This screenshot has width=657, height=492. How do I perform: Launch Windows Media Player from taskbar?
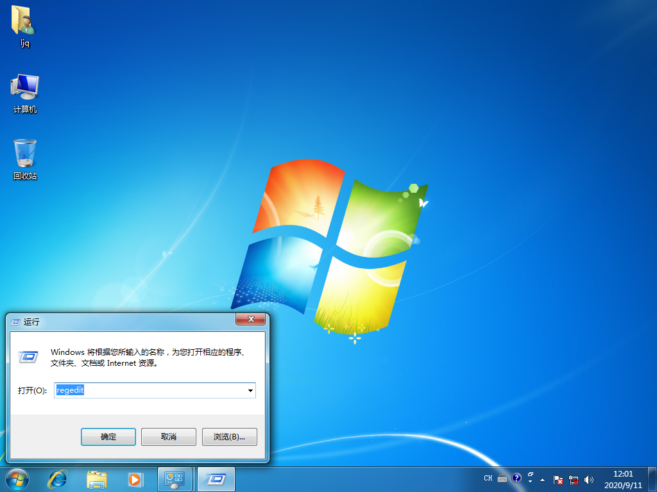(135, 479)
